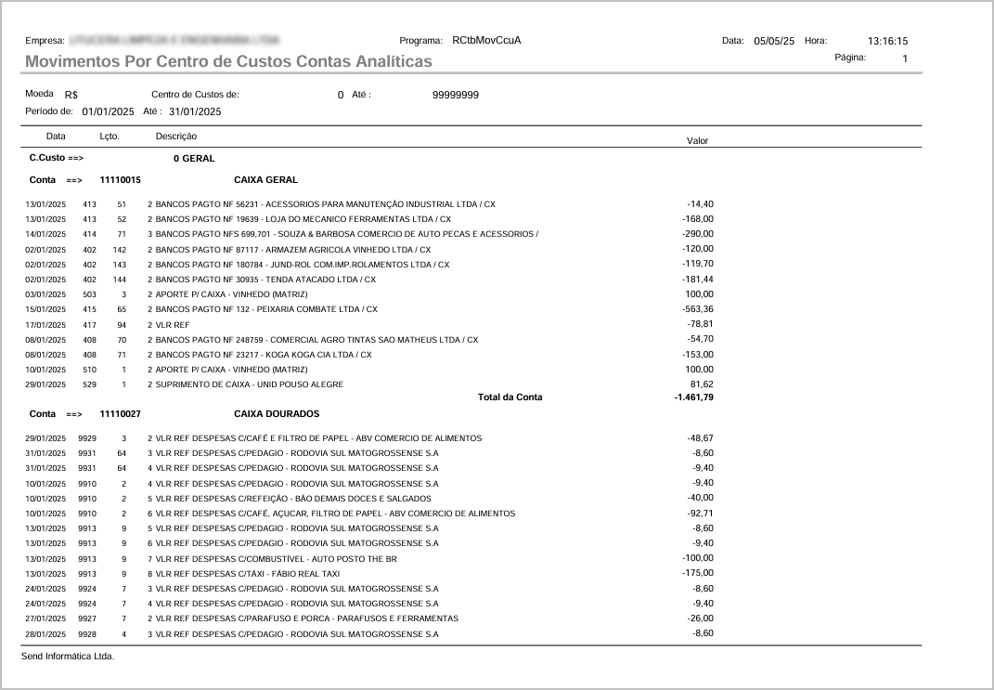Screen dimensions: 994x690
Task: Click the value -92,71
Action: [x=701, y=513]
